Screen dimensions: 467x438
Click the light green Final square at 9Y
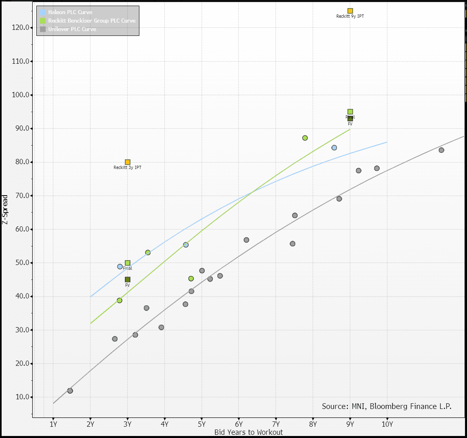[x=350, y=112]
